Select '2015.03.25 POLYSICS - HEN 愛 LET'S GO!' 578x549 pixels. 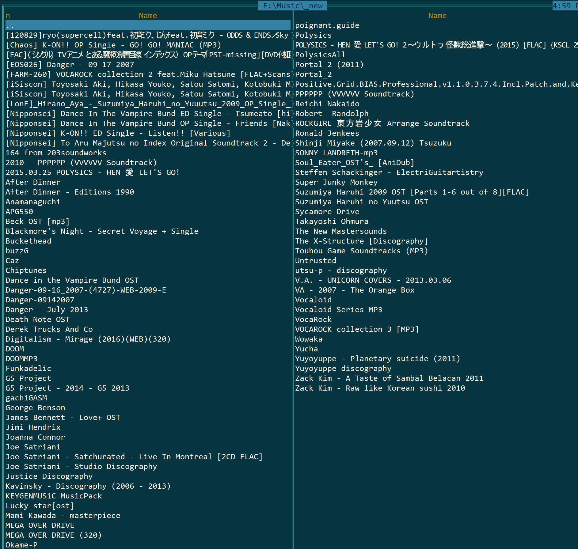(93, 172)
